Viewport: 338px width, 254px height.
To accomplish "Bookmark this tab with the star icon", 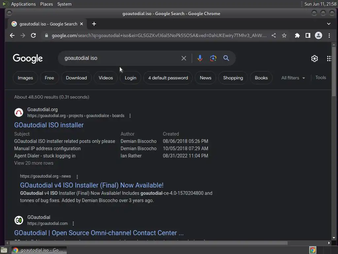I will pyautogui.click(x=284, y=35).
